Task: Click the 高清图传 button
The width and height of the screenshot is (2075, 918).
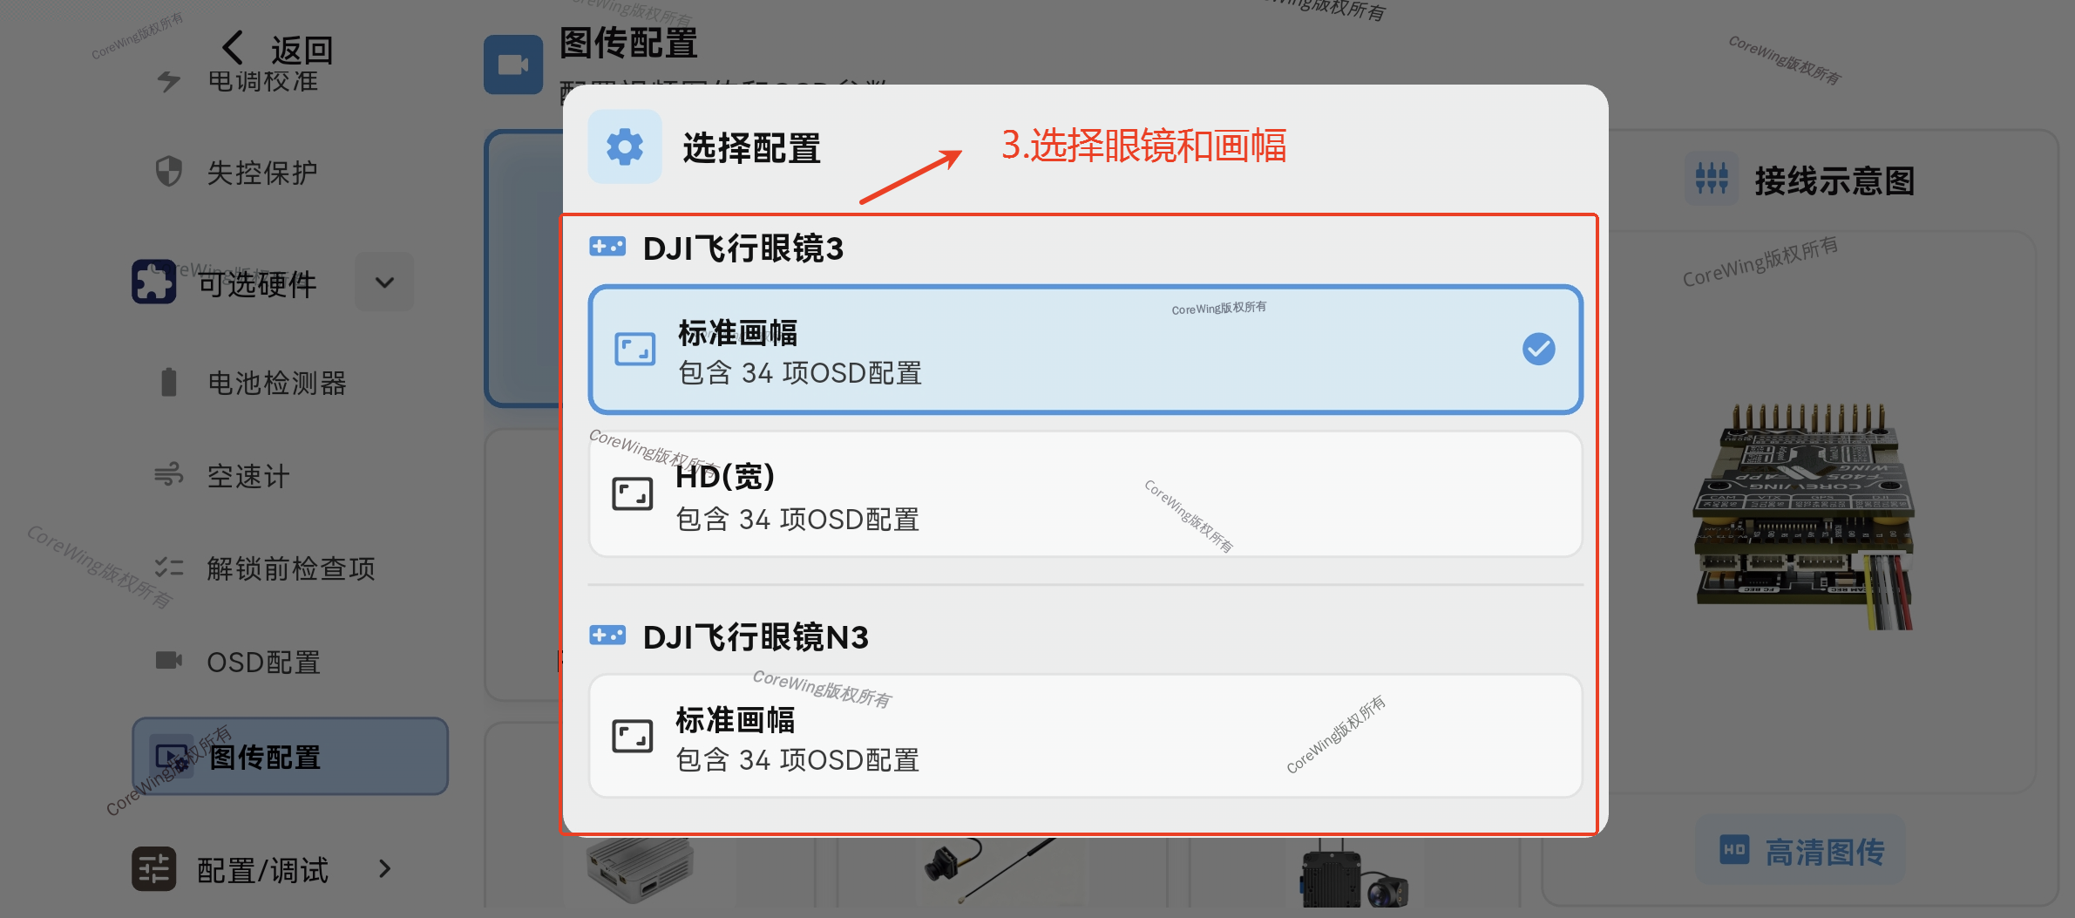Action: pyautogui.click(x=1801, y=851)
